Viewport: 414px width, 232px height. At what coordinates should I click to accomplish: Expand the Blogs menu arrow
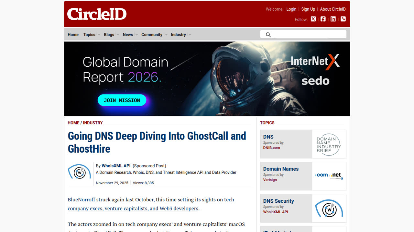(x=118, y=35)
